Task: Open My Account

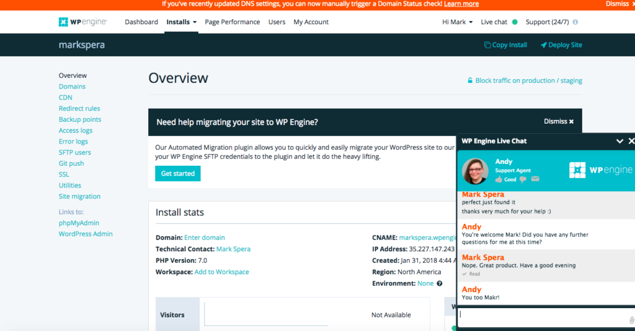Action: [311, 22]
